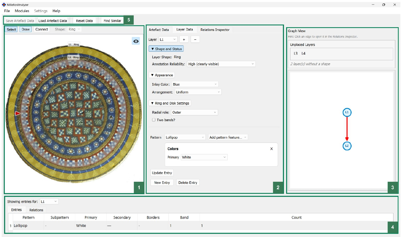Click the Update Entry button
Screen dimensions: 401x237
point(162,173)
